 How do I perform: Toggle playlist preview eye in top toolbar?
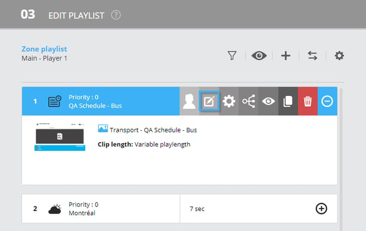point(259,56)
